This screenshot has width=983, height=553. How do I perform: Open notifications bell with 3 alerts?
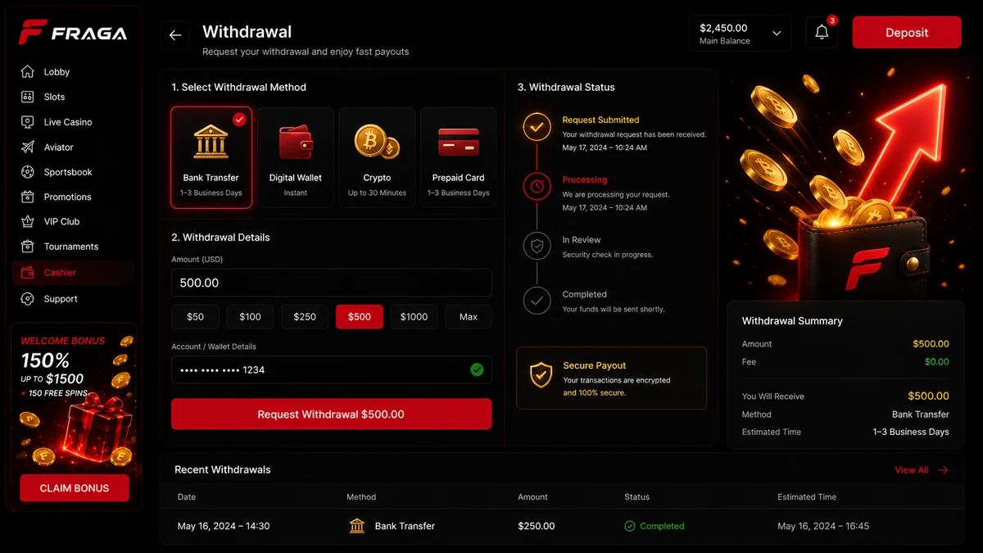(822, 34)
